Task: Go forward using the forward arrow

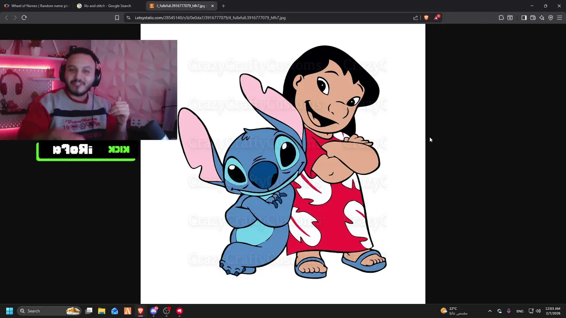Action: 15,18
